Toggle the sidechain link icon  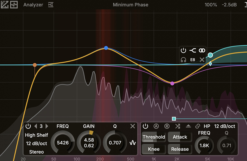[x=198, y=126]
